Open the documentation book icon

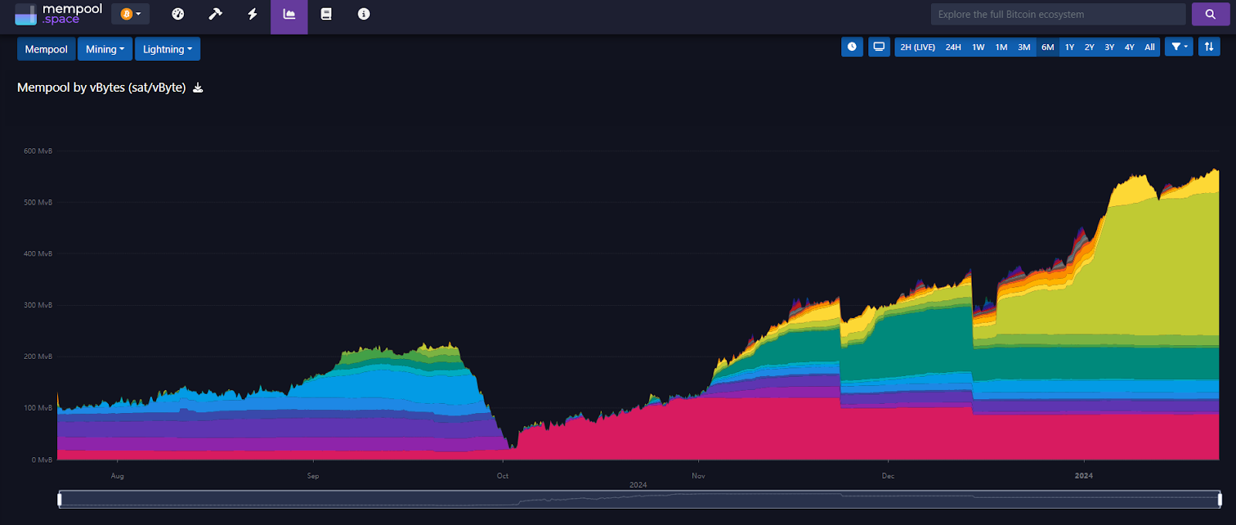[x=326, y=14]
